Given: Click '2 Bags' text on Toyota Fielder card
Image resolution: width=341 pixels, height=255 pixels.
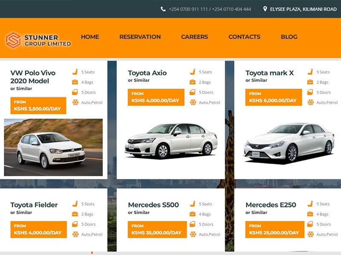Looking at the screenshot, I should tap(87, 214).
